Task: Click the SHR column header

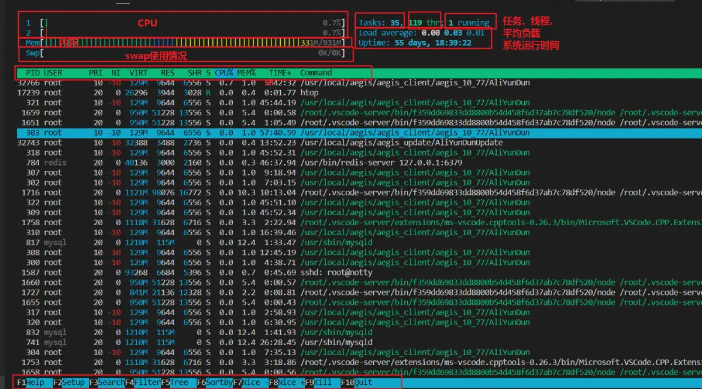Action: tap(195, 73)
